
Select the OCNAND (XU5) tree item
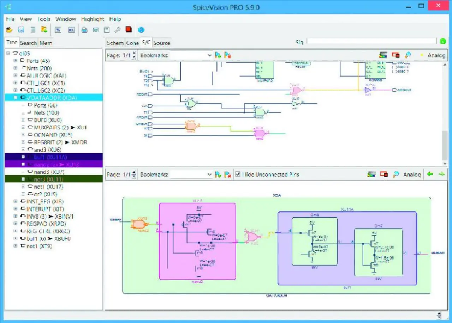pos(53,135)
